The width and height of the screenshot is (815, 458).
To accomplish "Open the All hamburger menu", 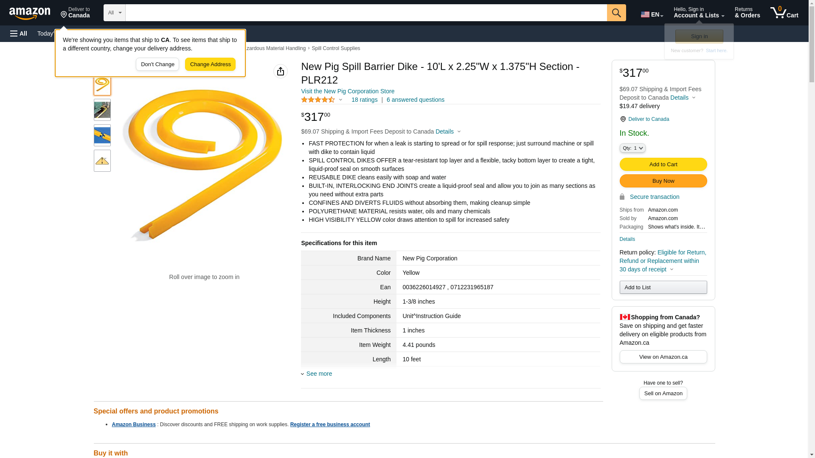I will tap(19, 34).
